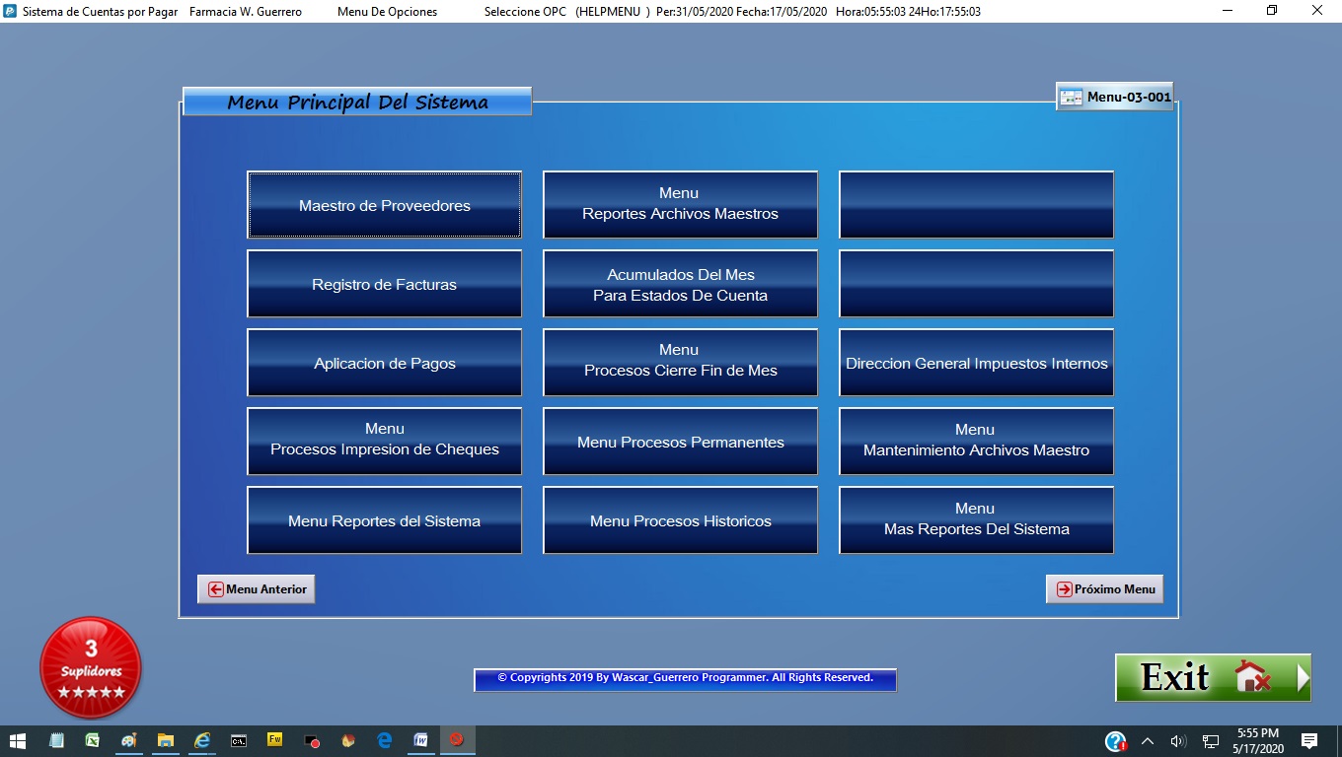The image size is (1342, 757).
Task: Open the Word icon in the taskbar
Action: 420,740
